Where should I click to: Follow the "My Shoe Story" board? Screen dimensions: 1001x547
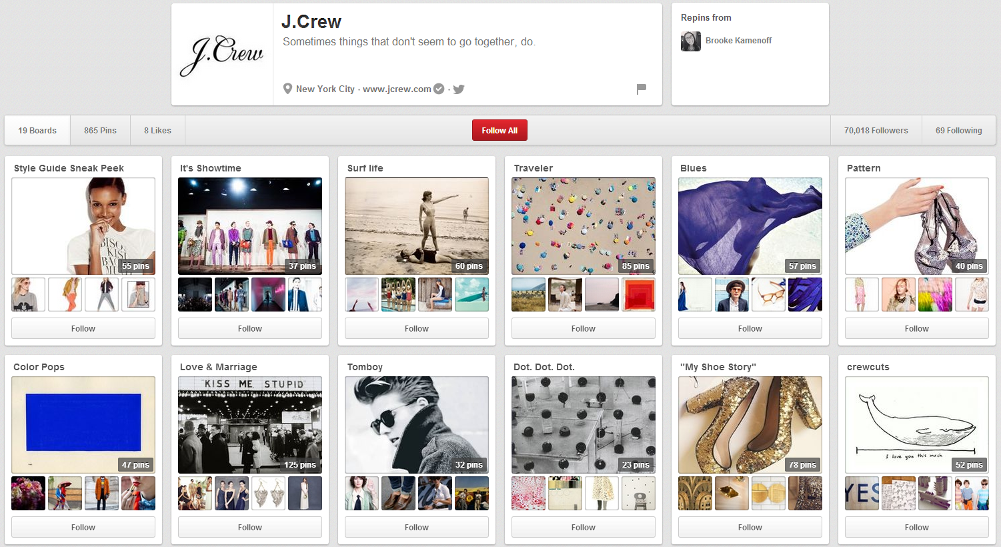(x=750, y=528)
